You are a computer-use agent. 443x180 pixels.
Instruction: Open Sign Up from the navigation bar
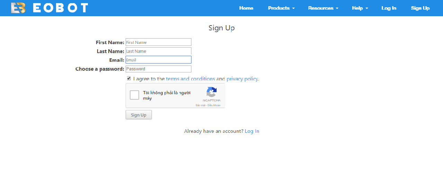click(x=420, y=8)
